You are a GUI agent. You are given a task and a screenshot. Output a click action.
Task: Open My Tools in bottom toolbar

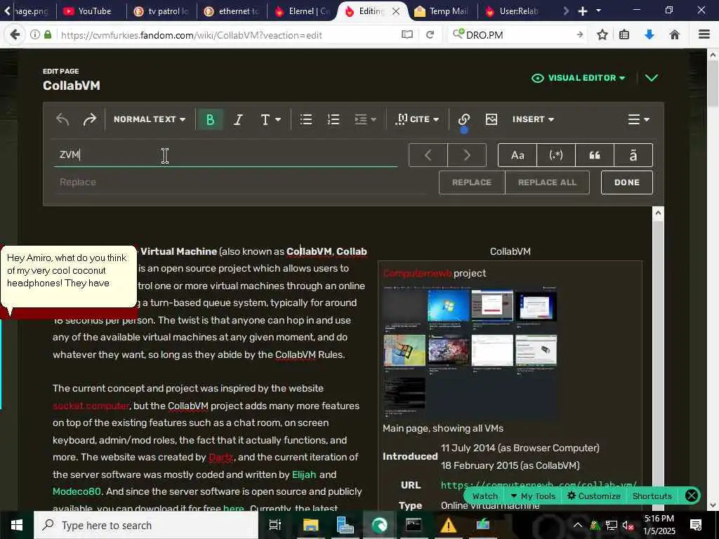click(x=533, y=496)
